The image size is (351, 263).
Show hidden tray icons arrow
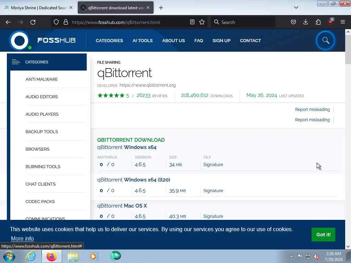(x=291, y=256)
